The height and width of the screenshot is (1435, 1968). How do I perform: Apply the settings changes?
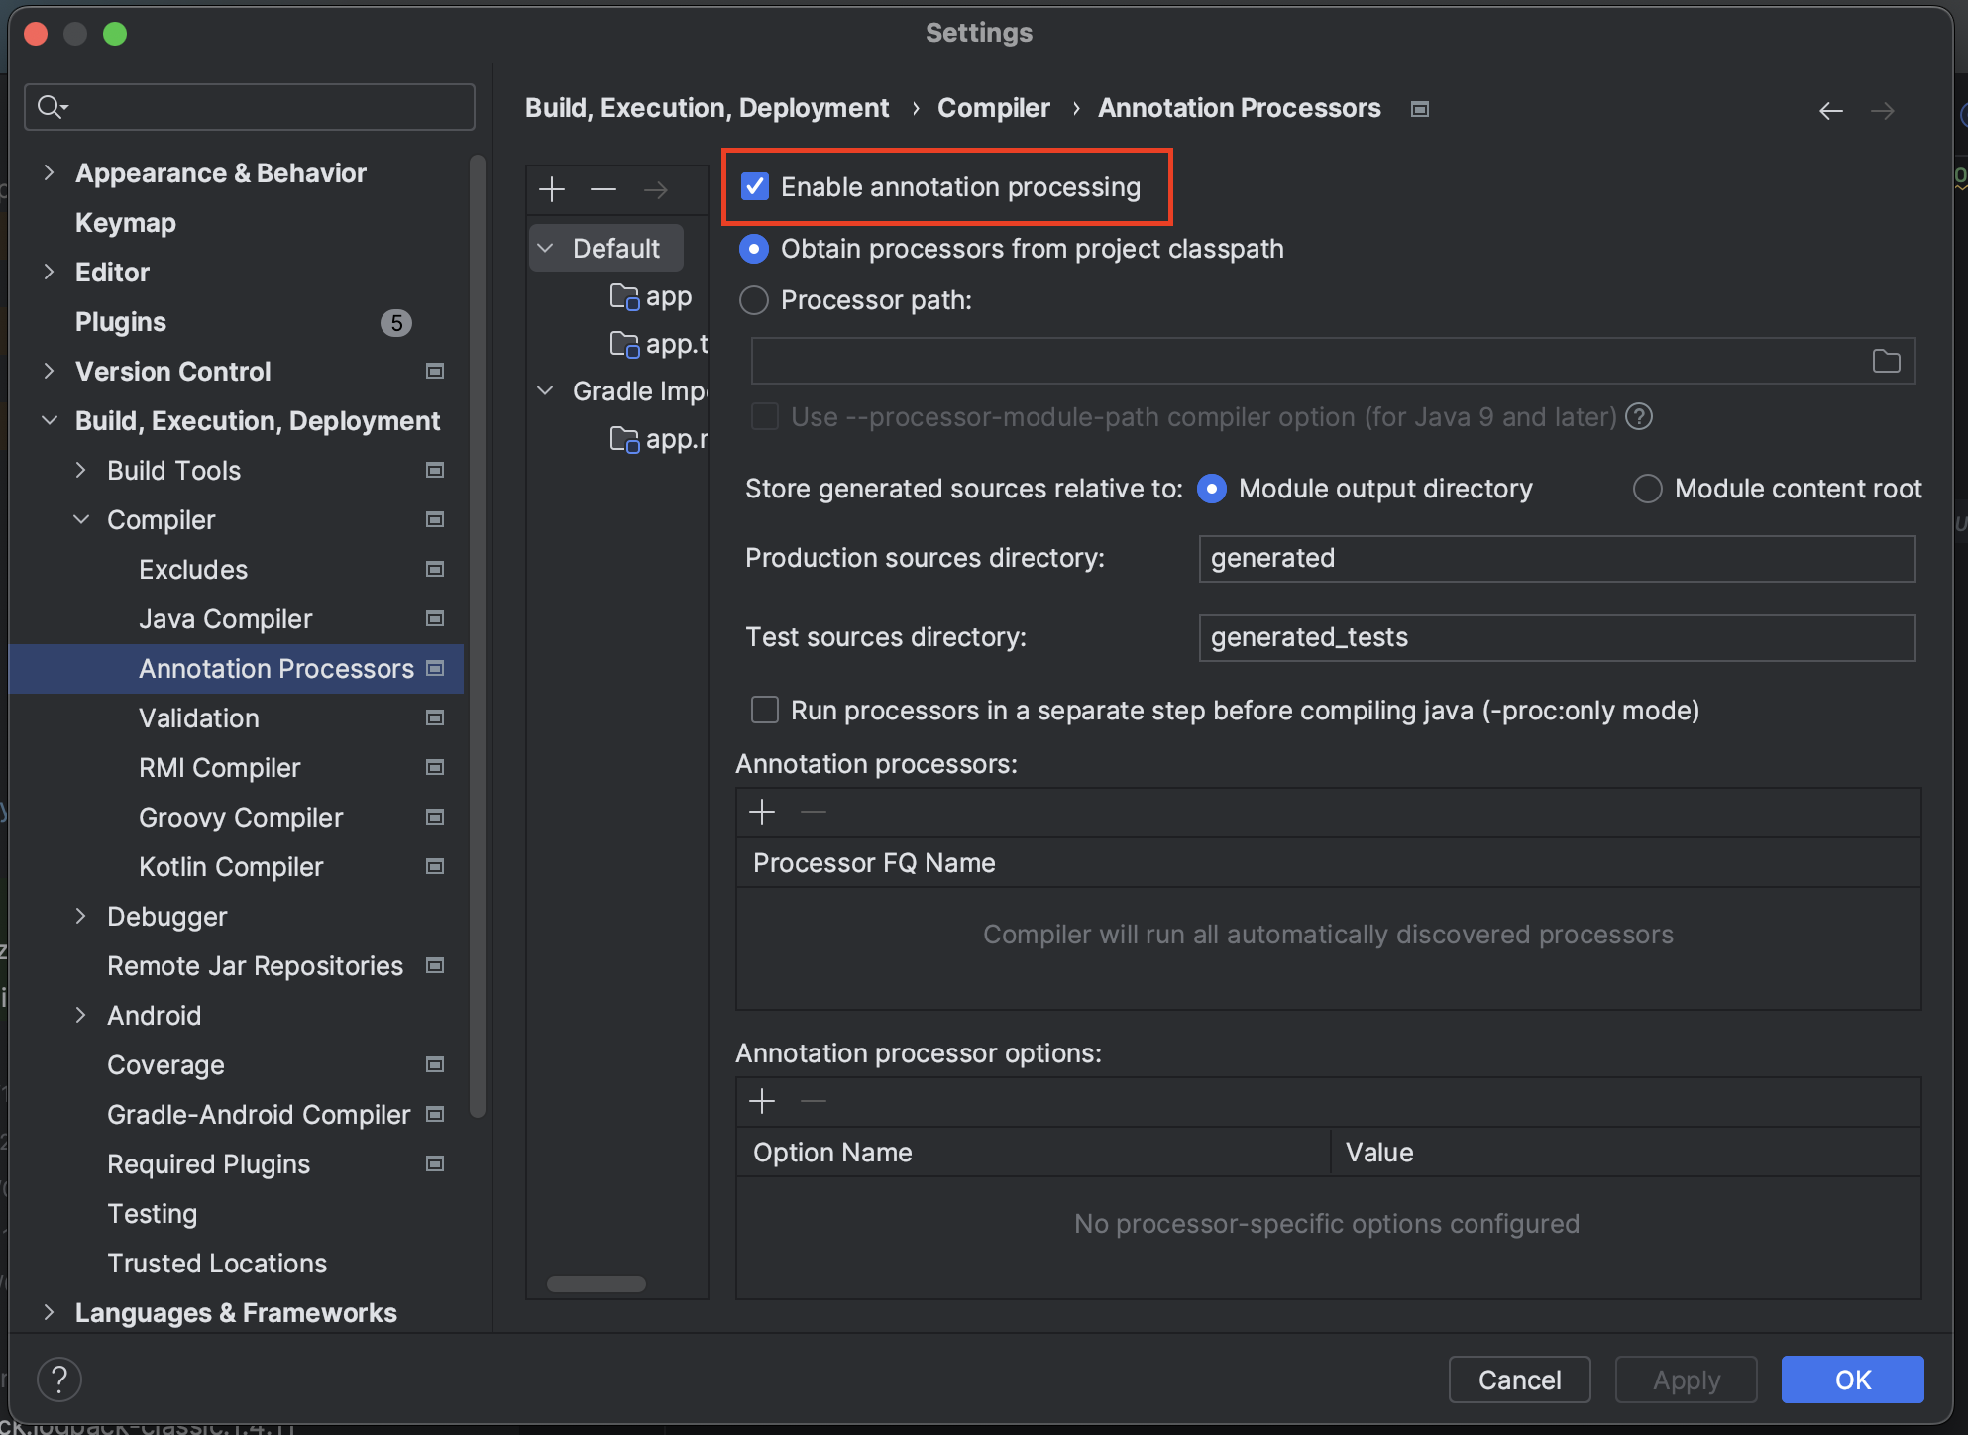tap(1686, 1380)
